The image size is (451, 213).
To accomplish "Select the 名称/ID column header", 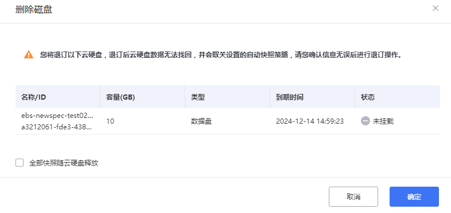I will (x=33, y=97).
